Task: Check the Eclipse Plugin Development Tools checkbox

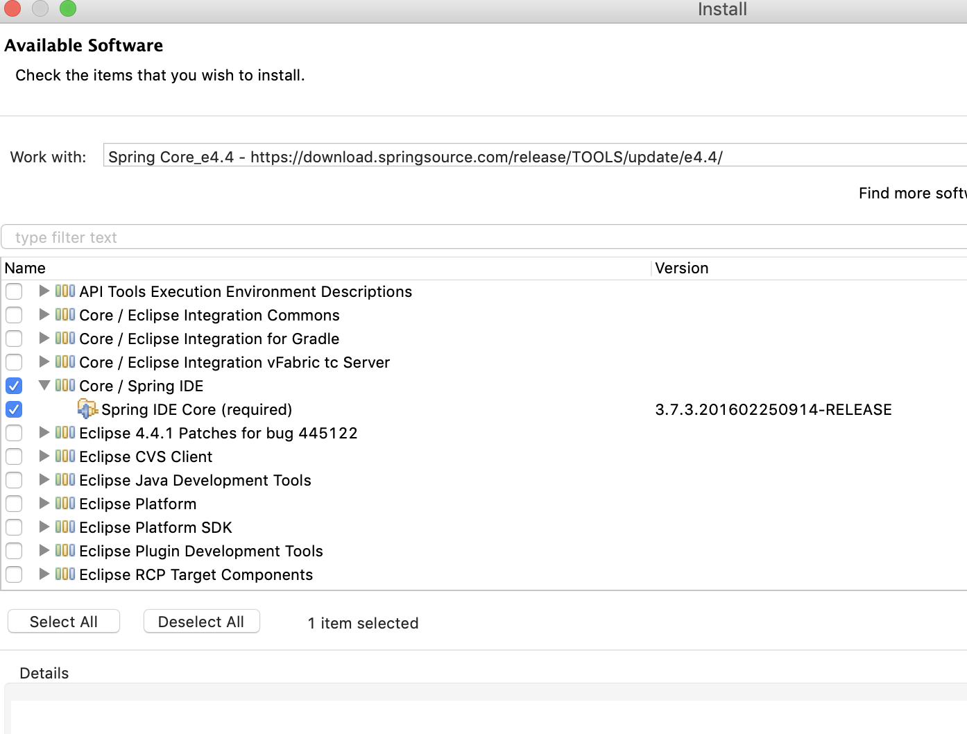Action: coord(14,551)
